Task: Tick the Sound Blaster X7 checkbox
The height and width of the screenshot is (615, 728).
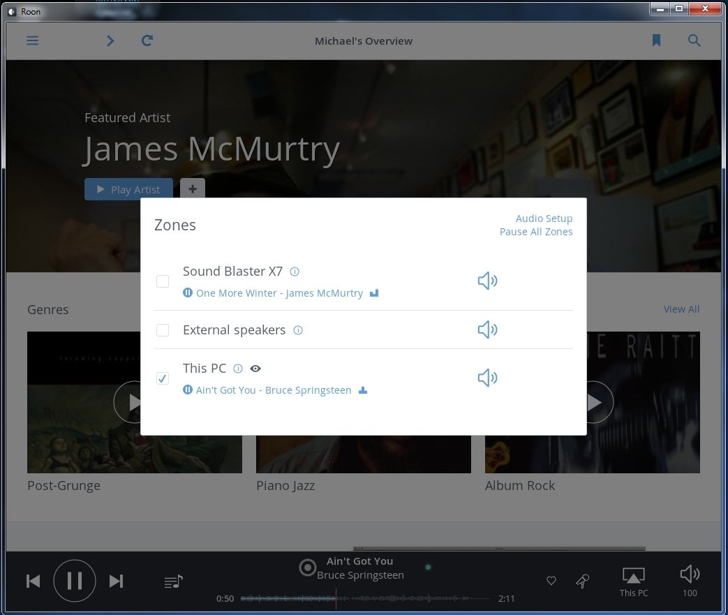Action: point(163,281)
